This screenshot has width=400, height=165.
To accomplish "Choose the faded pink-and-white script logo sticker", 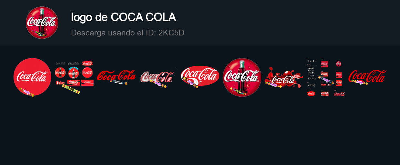I will [158, 77].
